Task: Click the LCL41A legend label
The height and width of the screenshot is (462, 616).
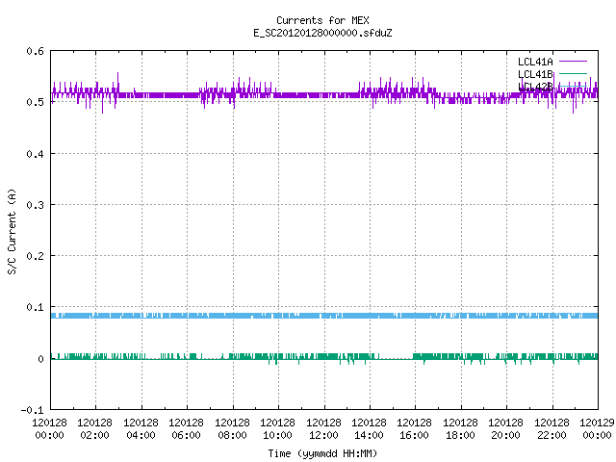Action: point(535,62)
